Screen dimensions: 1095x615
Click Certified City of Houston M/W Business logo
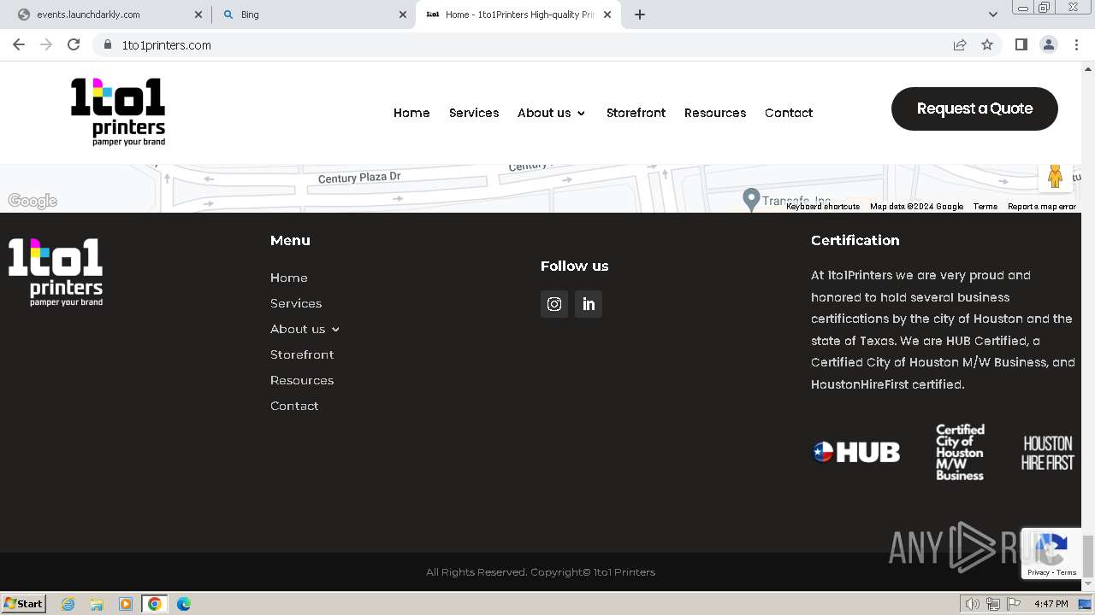pos(960,452)
